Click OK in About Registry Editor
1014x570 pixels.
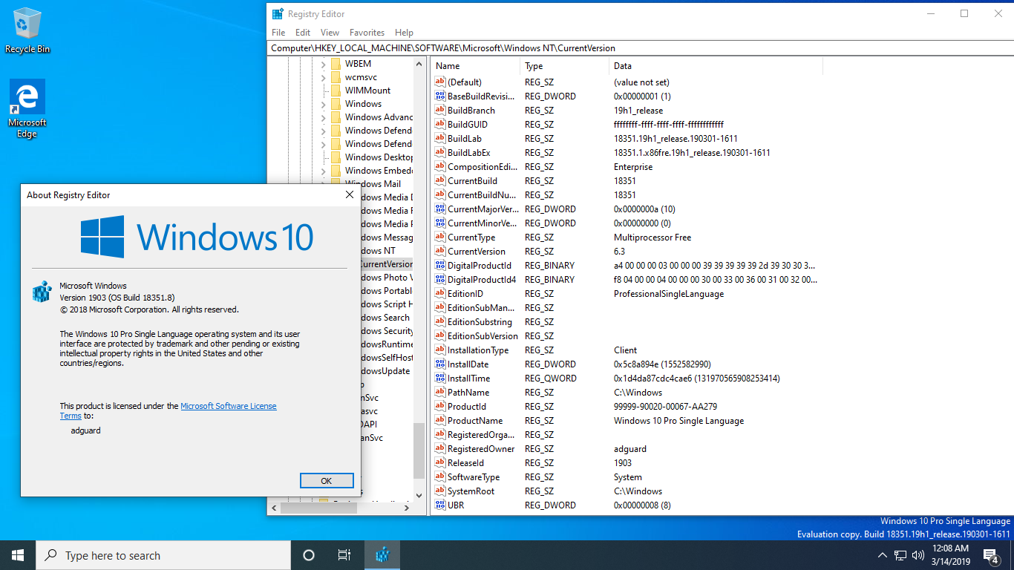tap(327, 481)
